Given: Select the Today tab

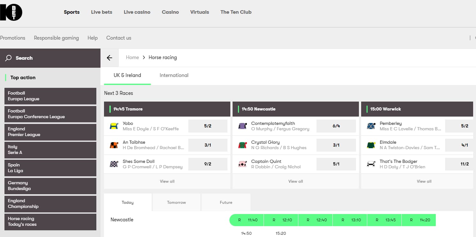Looking at the screenshot, I should click(128, 202).
